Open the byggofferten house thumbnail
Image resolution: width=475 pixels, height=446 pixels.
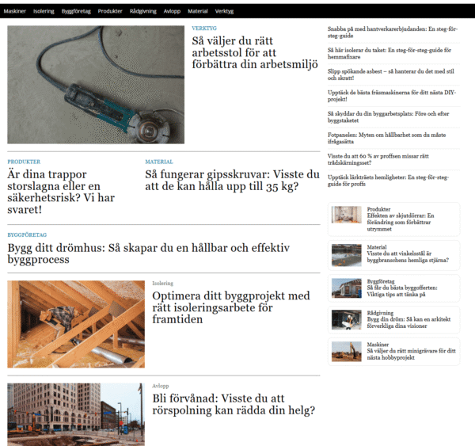point(346,288)
